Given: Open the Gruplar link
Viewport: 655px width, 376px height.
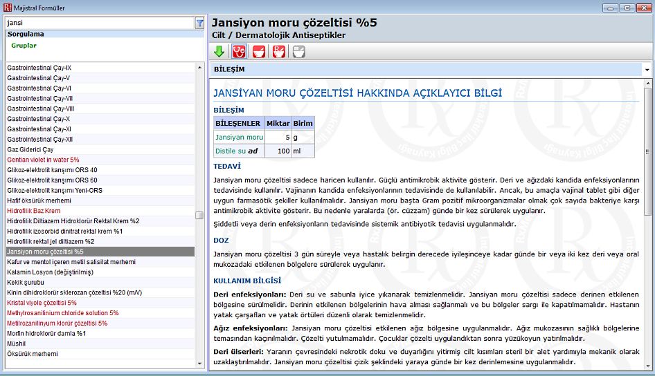Looking at the screenshot, I should point(24,46).
